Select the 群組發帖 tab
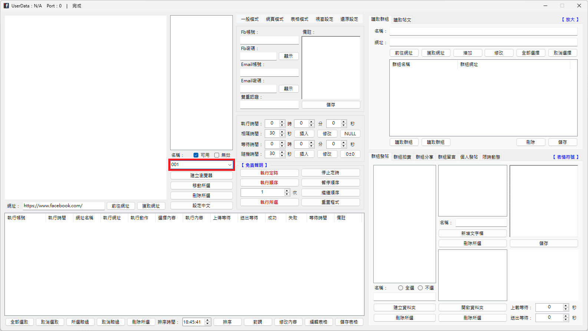This screenshot has height=331, width=588. pyautogui.click(x=380, y=156)
